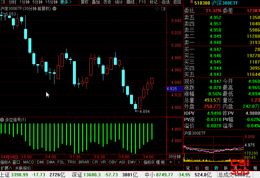Open the 30分钟 period selector
260x178 pixels.
(x=175, y=157)
